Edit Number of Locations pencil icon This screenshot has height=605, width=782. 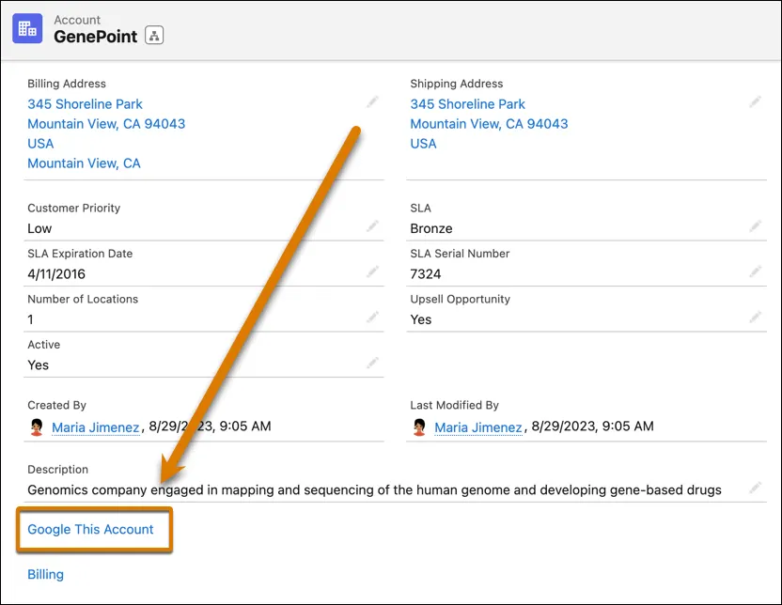click(373, 318)
